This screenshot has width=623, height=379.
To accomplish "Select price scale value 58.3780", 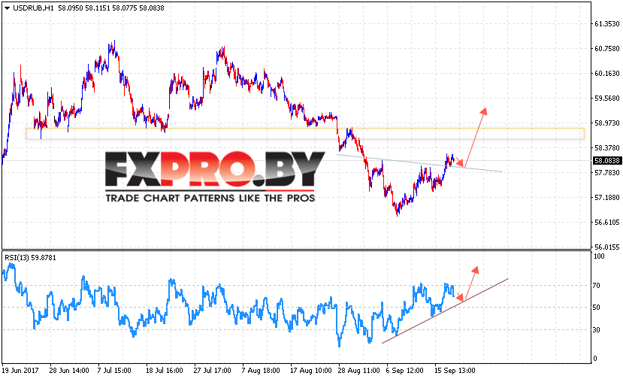I will click(606, 148).
